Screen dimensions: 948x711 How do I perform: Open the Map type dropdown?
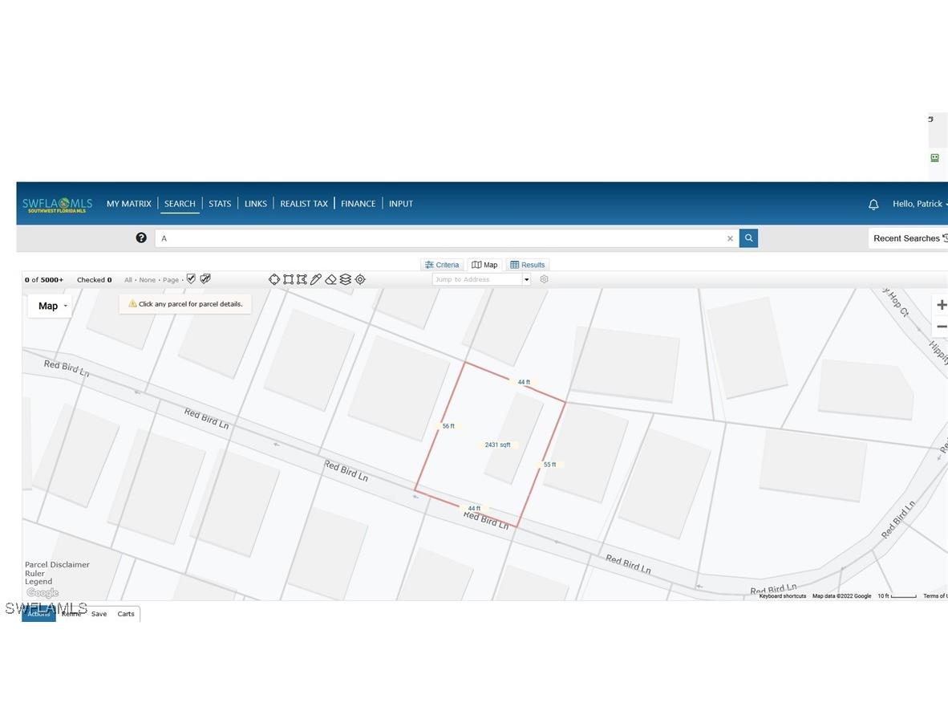pos(50,306)
